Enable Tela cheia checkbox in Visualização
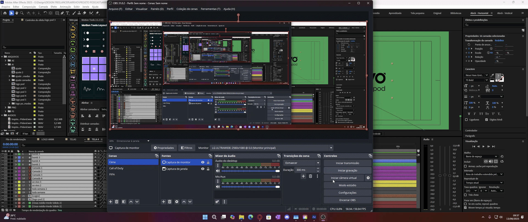Image resolution: width=528 pixels, height=222 pixels. [x=466, y=195]
